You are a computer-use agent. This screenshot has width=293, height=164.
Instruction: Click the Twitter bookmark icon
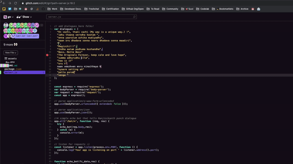[10, 9]
